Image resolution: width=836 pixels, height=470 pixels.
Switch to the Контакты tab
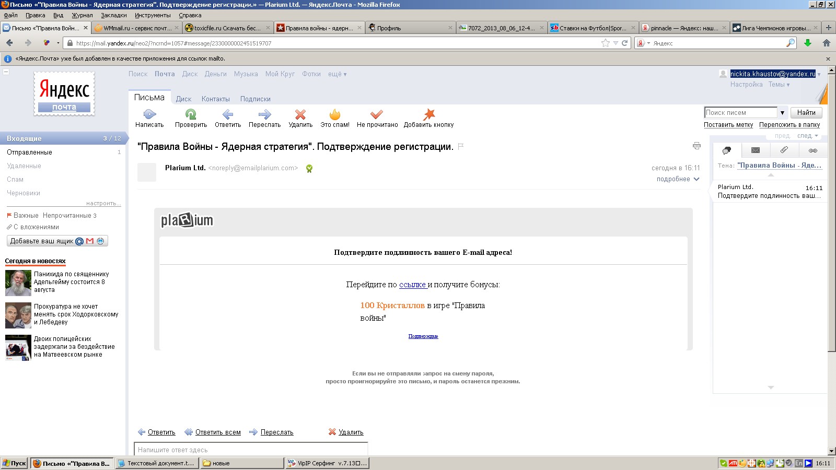215,99
